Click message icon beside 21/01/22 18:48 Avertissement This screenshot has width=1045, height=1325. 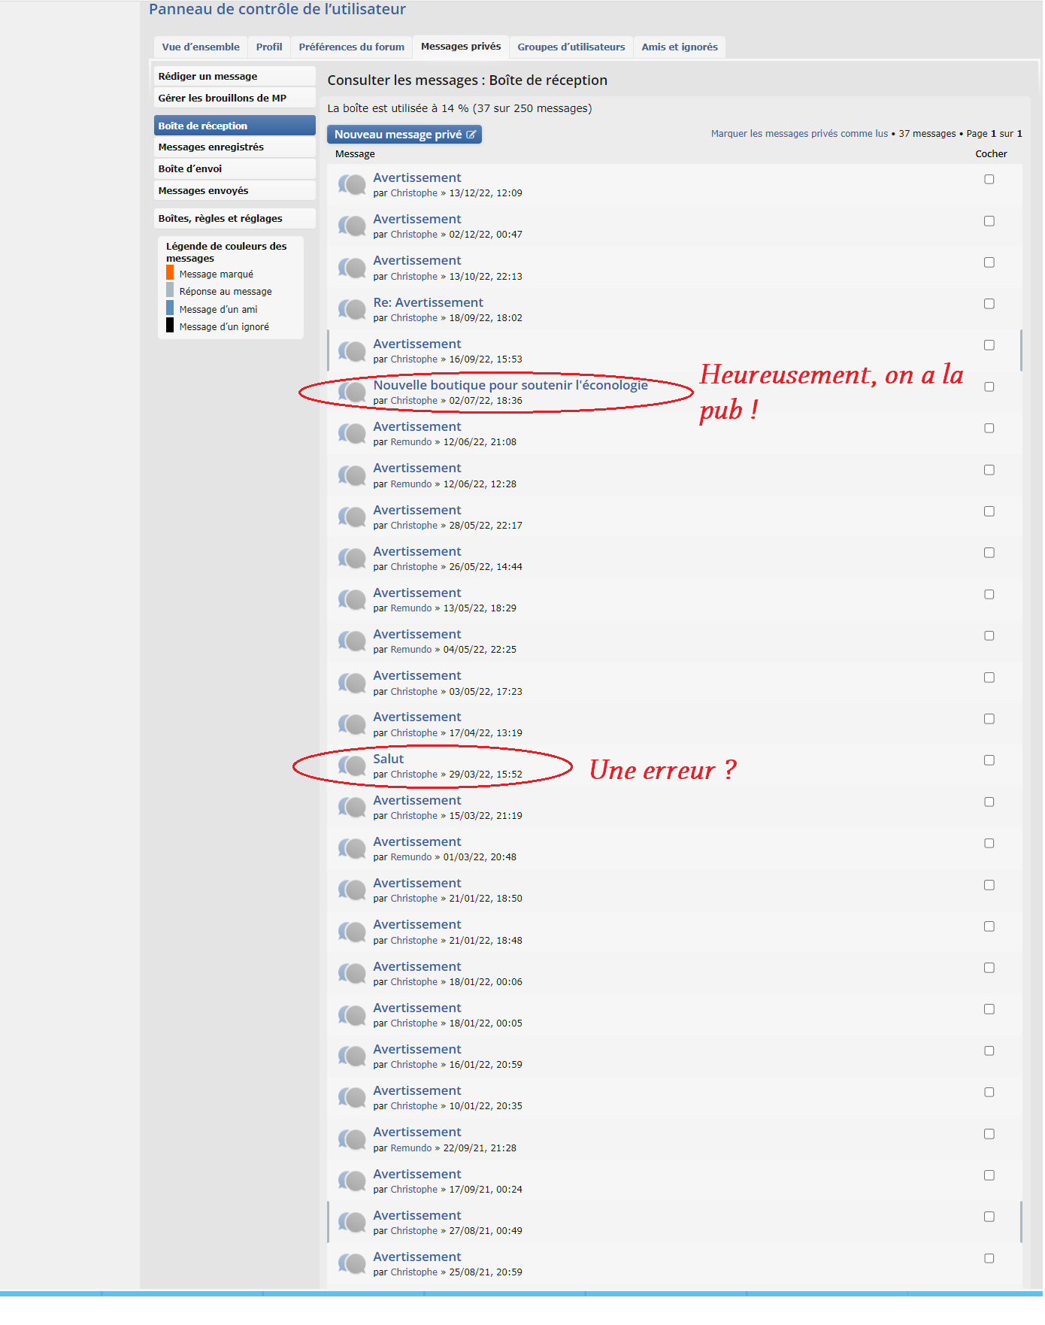coord(352,931)
